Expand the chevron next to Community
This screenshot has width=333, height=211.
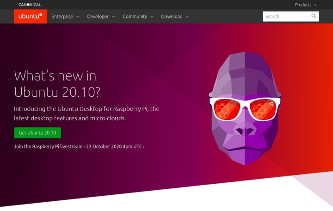(152, 17)
